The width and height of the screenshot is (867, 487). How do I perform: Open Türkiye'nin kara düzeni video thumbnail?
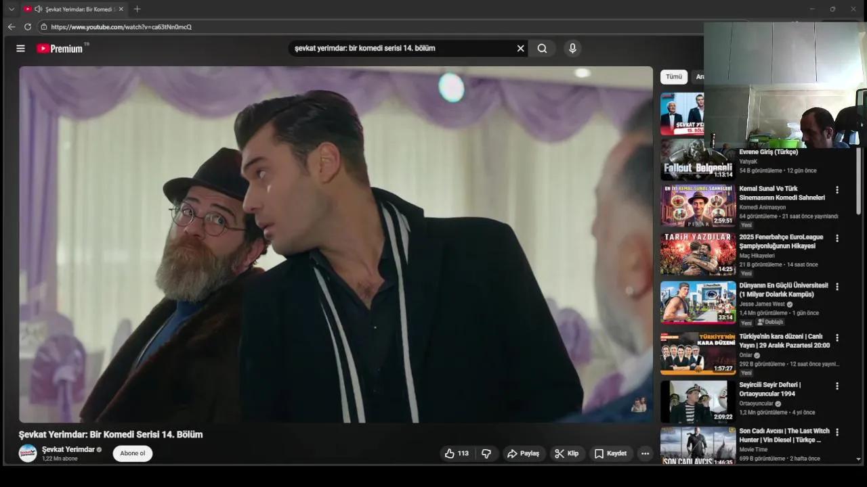(698, 352)
